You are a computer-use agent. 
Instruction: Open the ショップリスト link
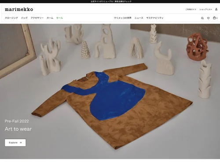(205, 9)
